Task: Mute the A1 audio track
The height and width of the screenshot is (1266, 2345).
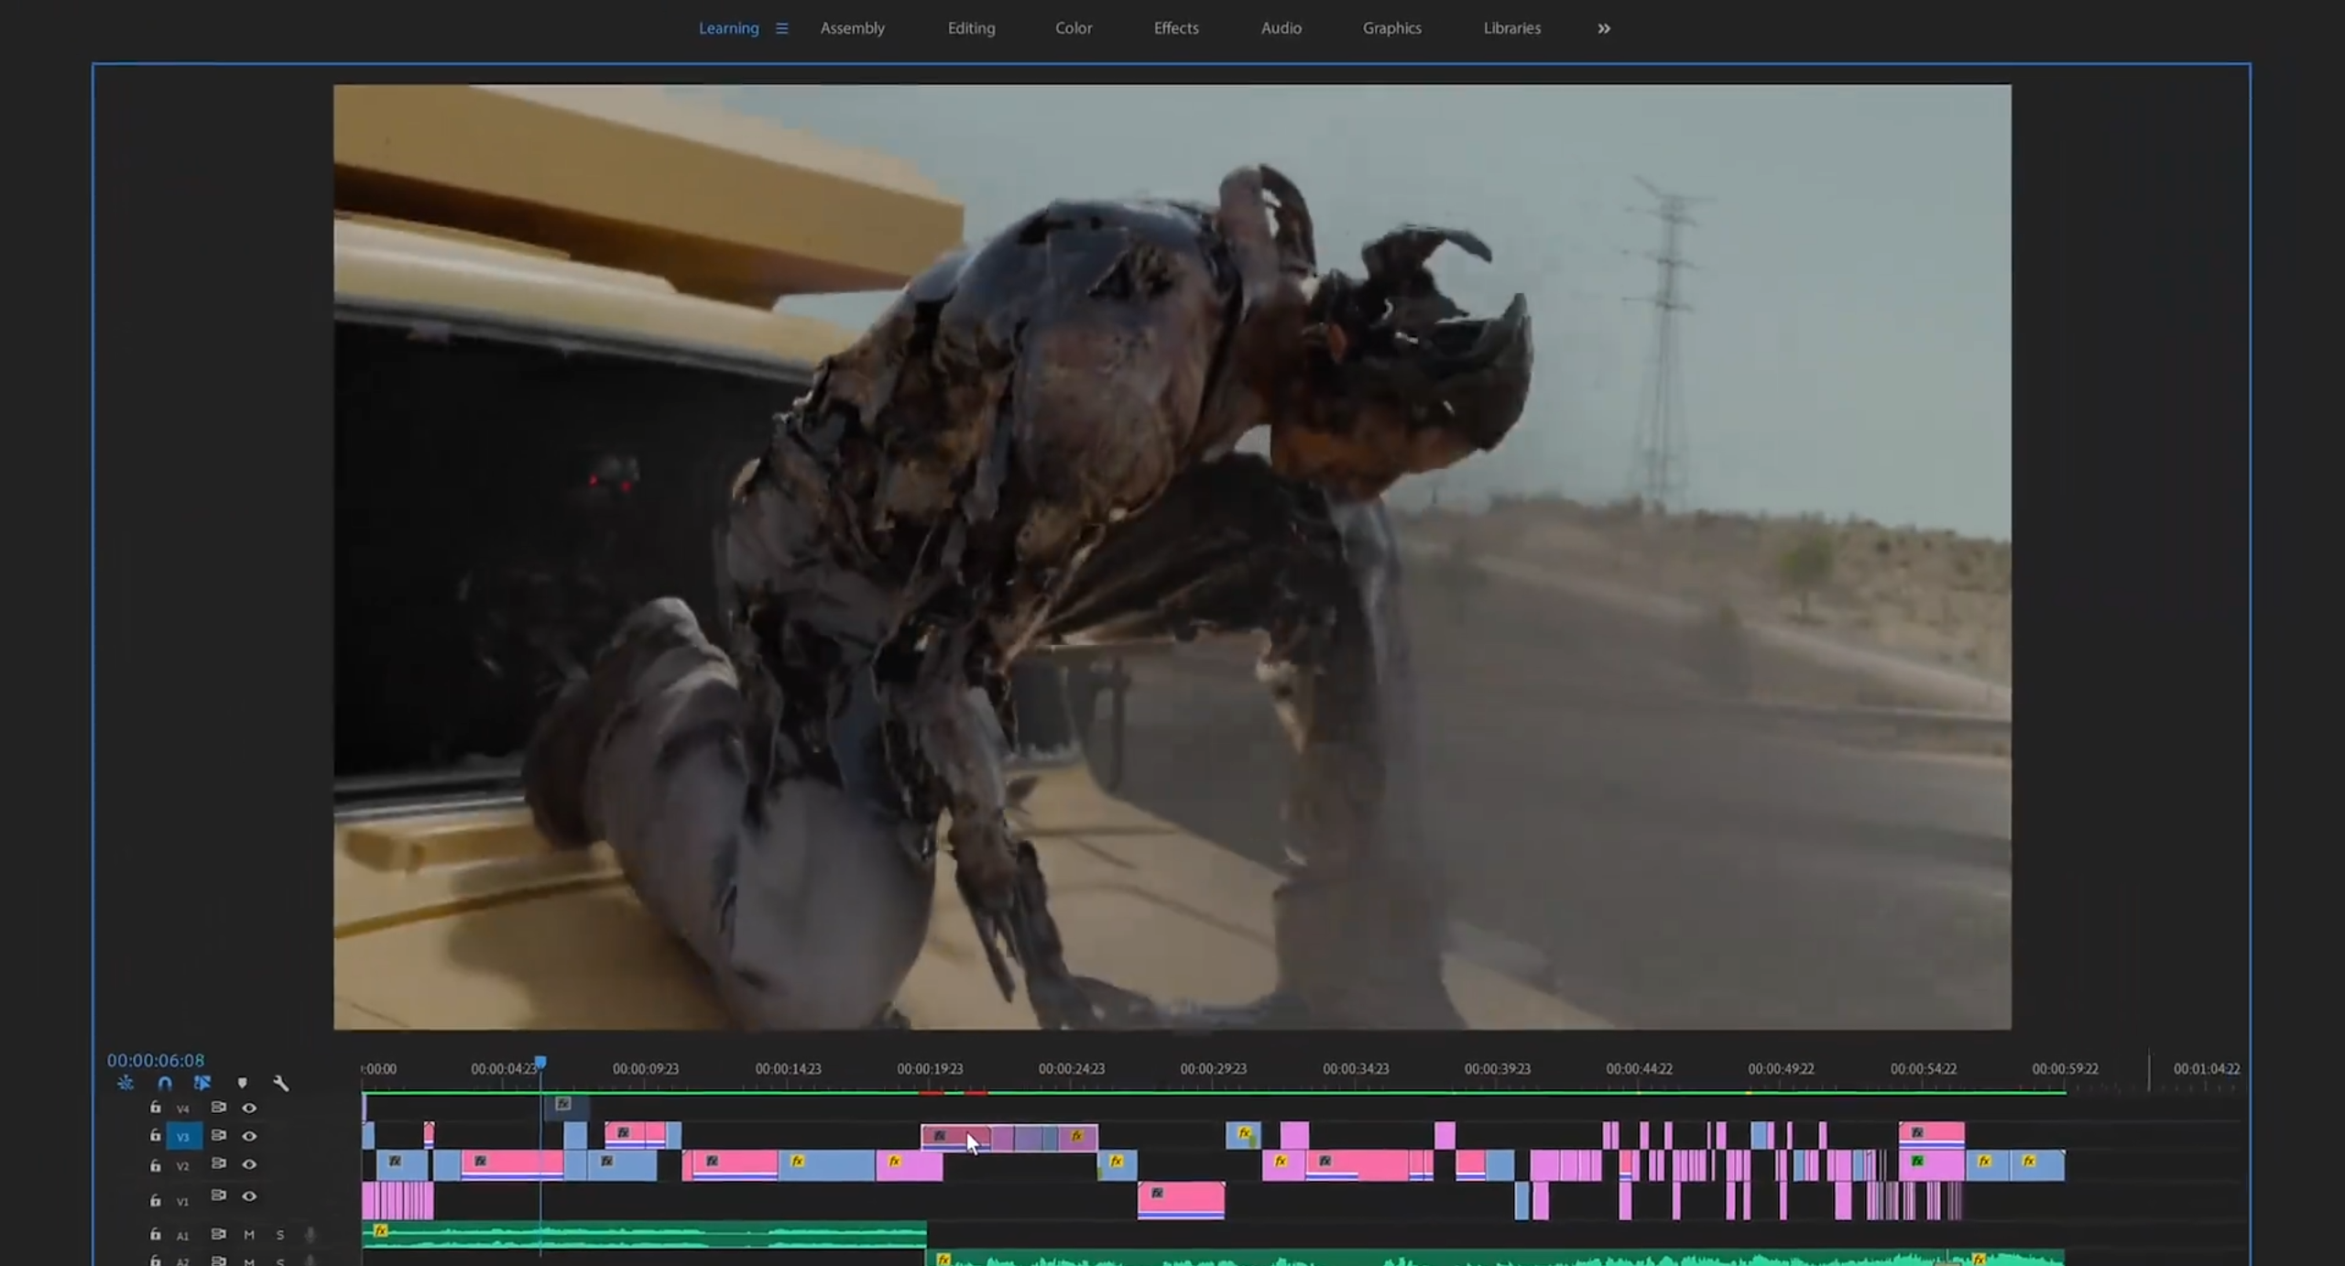Action: click(249, 1235)
